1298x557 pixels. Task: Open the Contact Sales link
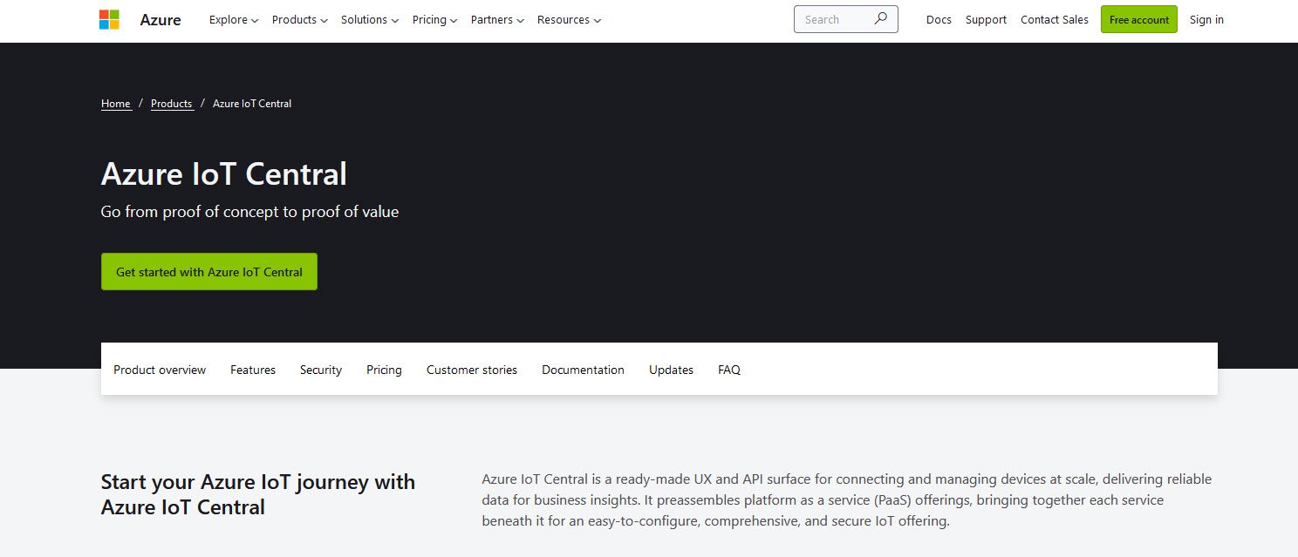[x=1055, y=19]
